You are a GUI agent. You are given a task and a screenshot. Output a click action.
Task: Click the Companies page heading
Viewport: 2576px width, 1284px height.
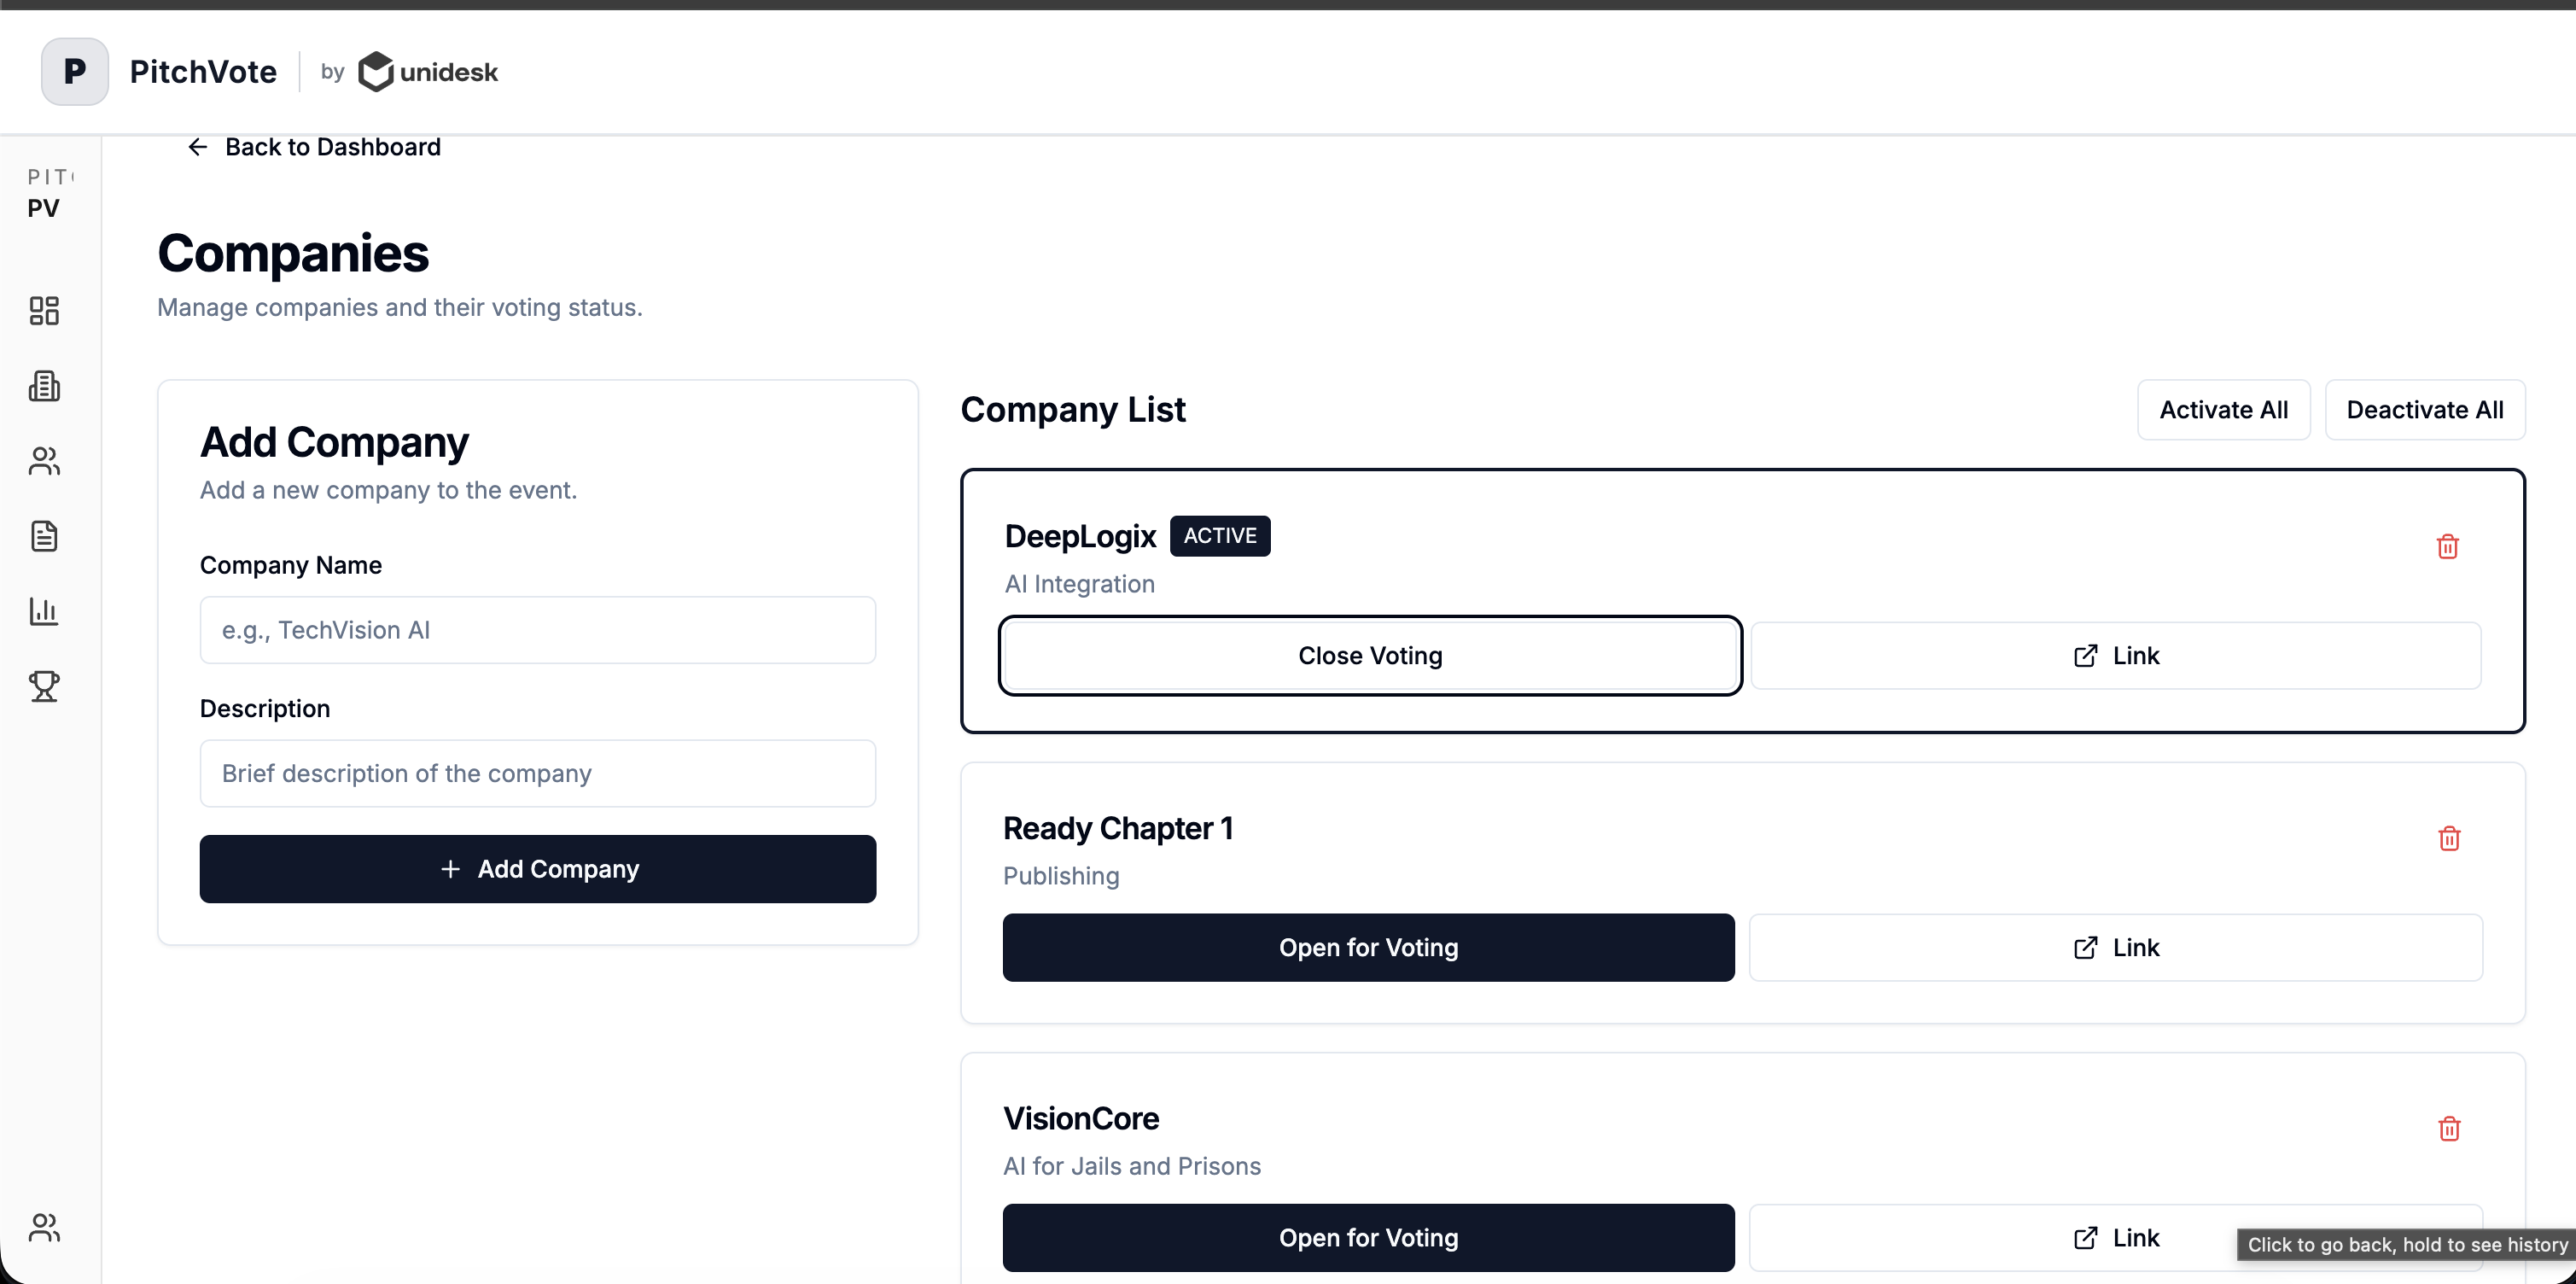point(293,254)
